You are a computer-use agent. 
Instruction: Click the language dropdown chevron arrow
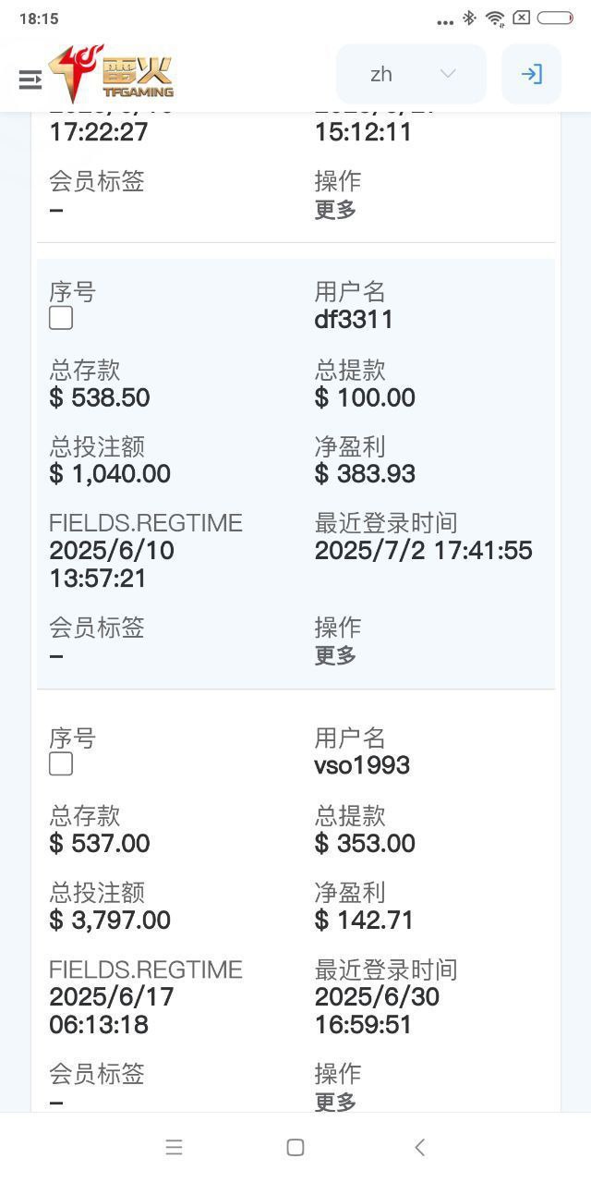click(448, 74)
